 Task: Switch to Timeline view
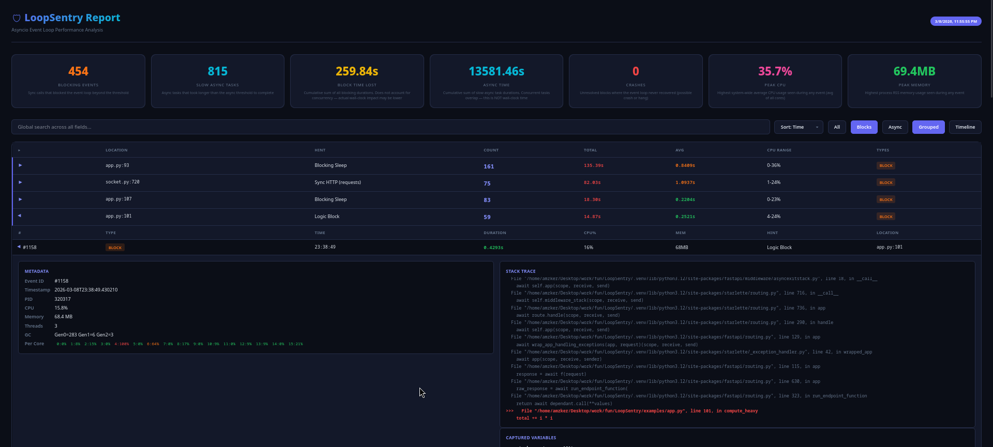[965, 127]
